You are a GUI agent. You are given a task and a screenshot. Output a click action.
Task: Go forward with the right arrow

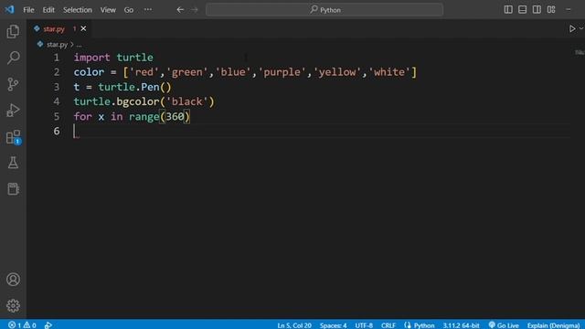[195, 10]
